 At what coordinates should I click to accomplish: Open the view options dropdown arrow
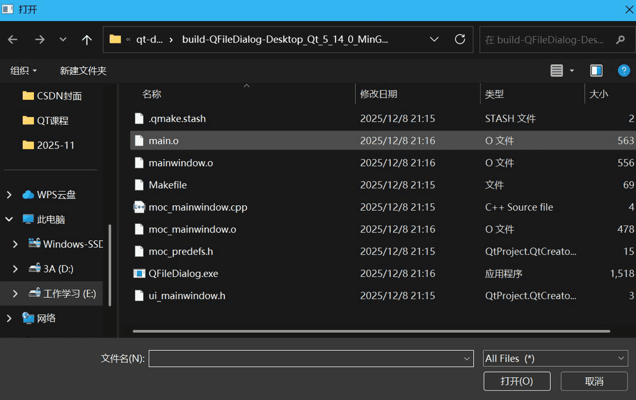(x=572, y=71)
